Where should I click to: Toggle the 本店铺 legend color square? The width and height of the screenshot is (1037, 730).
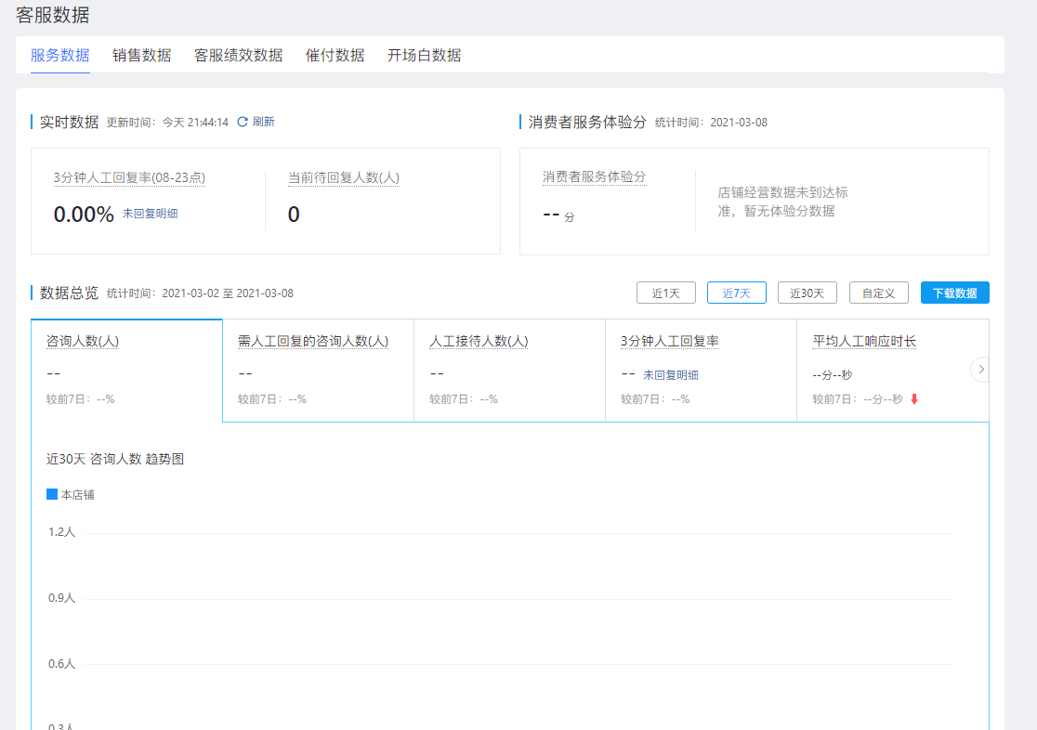[52, 494]
